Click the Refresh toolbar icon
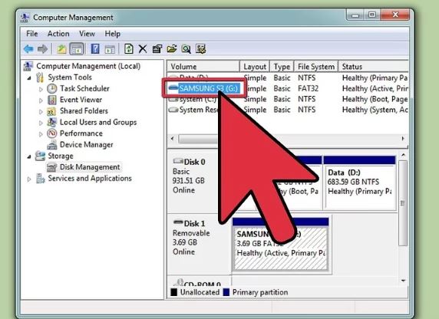 [128, 49]
